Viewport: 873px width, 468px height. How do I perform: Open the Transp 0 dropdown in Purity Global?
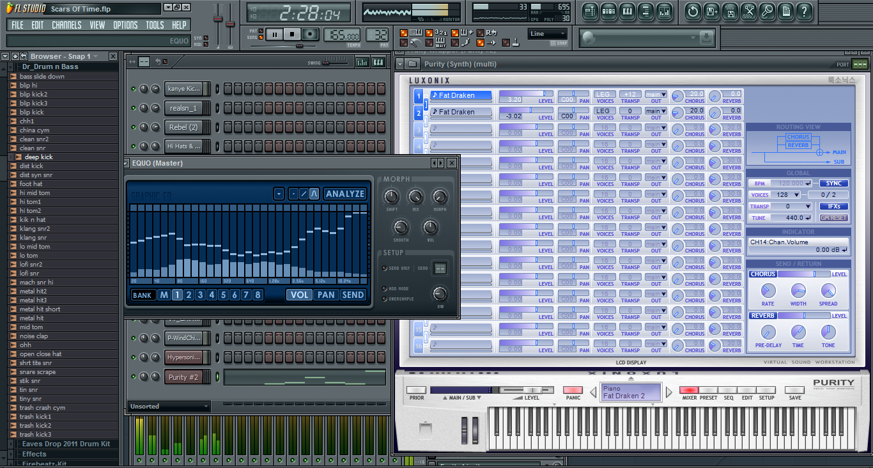click(x=792, y=207)
